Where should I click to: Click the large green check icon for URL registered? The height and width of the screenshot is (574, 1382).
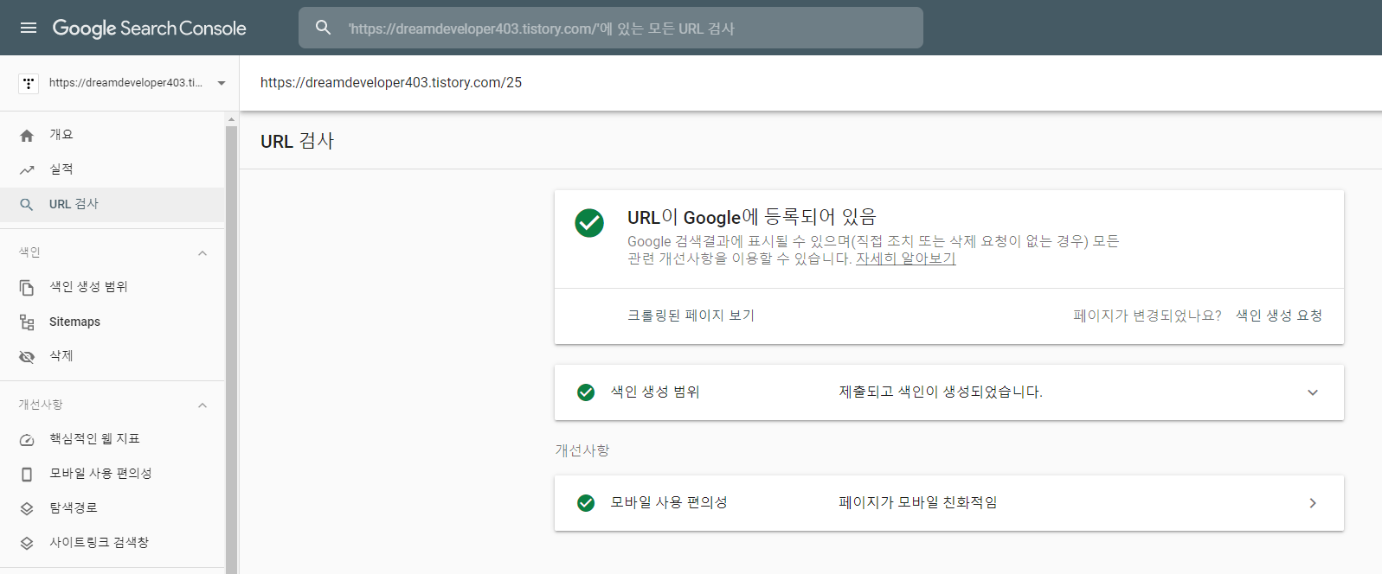point(589,222)
